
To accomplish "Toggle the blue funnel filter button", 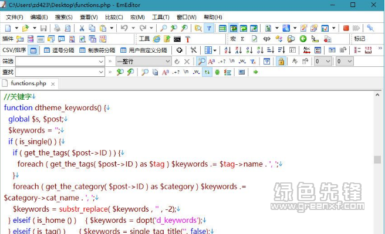I will 209,28.
